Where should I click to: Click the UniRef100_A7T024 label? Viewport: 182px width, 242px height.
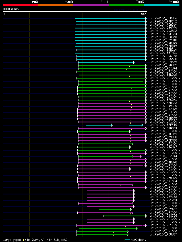point(163,181)
